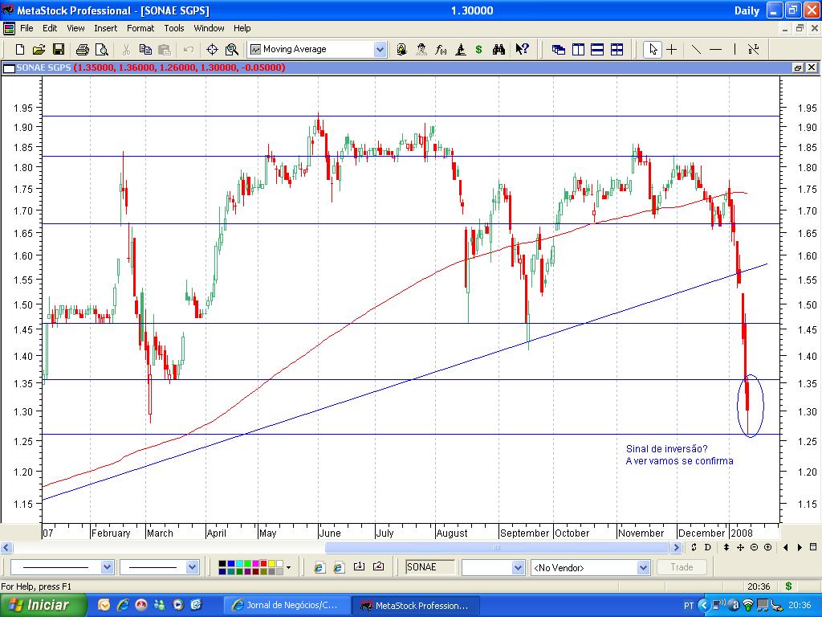Expand the Moving Average indicator dropdown
822x617 pixels.
[x=380, y=50]
